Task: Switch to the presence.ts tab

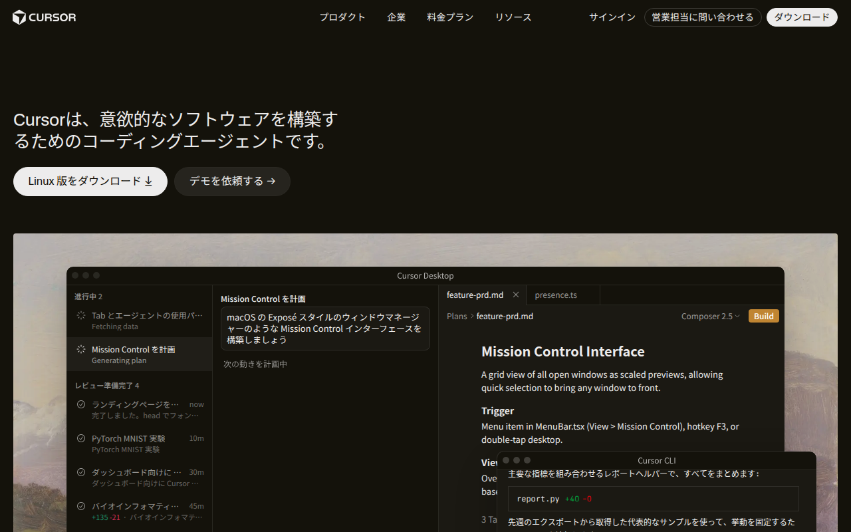Action: coord(562,295)
